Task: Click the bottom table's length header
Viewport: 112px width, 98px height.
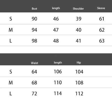Action: (58, 63)
